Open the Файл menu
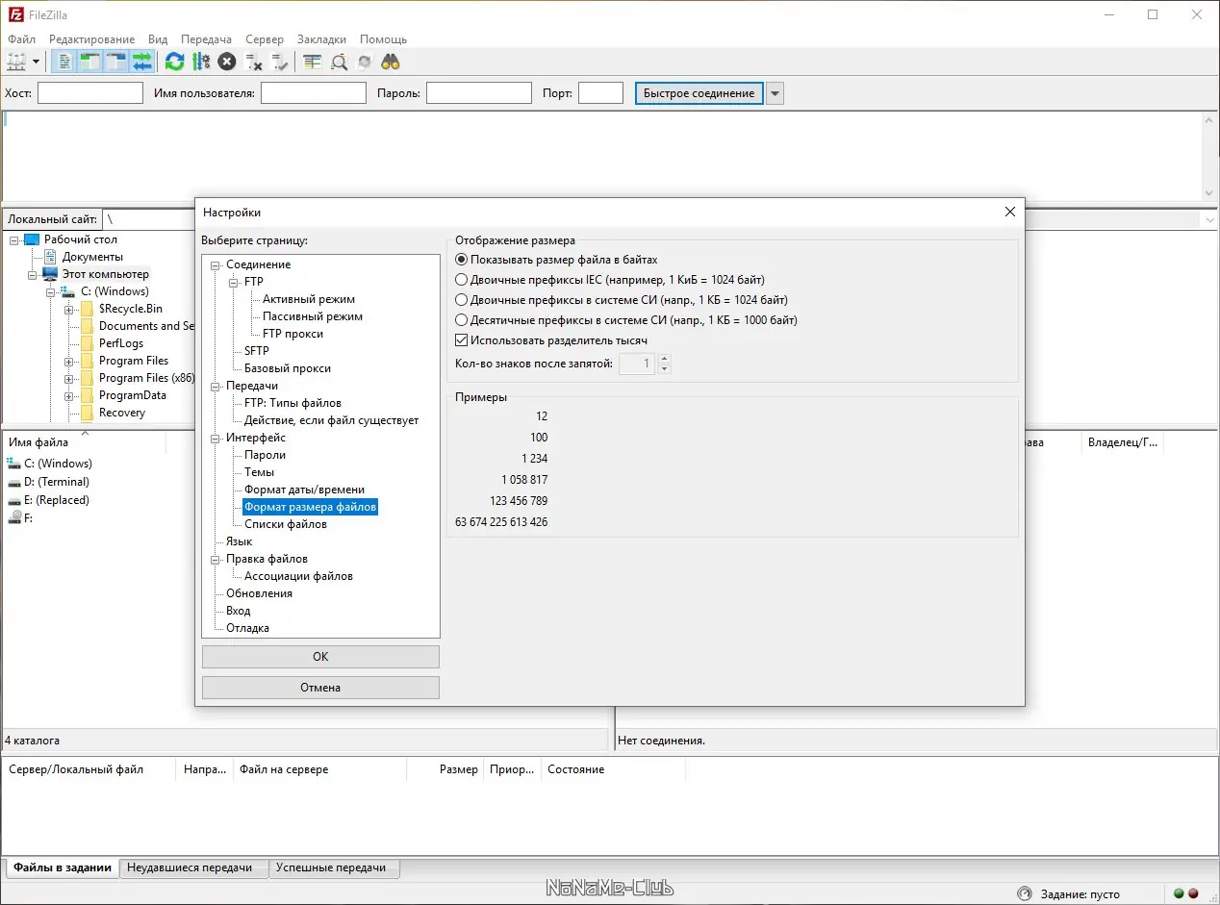Screen dimensions: 1220x905 point(21,39)
